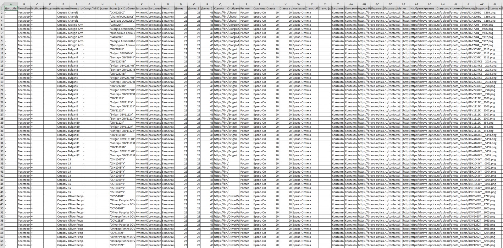Select the 'ID группы' header cell
Screen dimensions: 503x248
50,8
